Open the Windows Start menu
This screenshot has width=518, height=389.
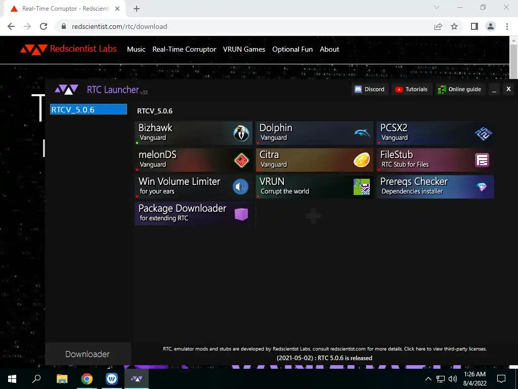(x=12, y=378)
